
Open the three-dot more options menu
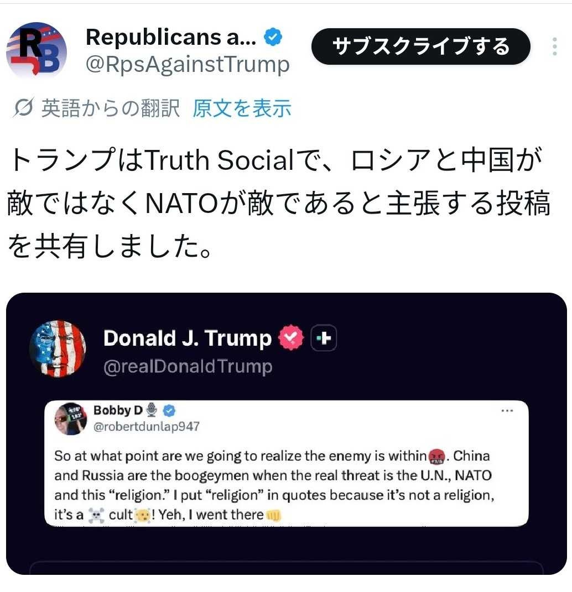click(x=554, y=46)
